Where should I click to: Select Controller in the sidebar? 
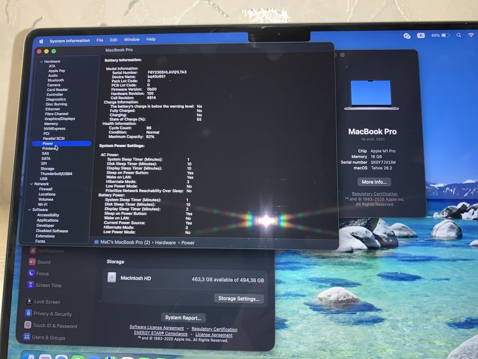(55, 95)
